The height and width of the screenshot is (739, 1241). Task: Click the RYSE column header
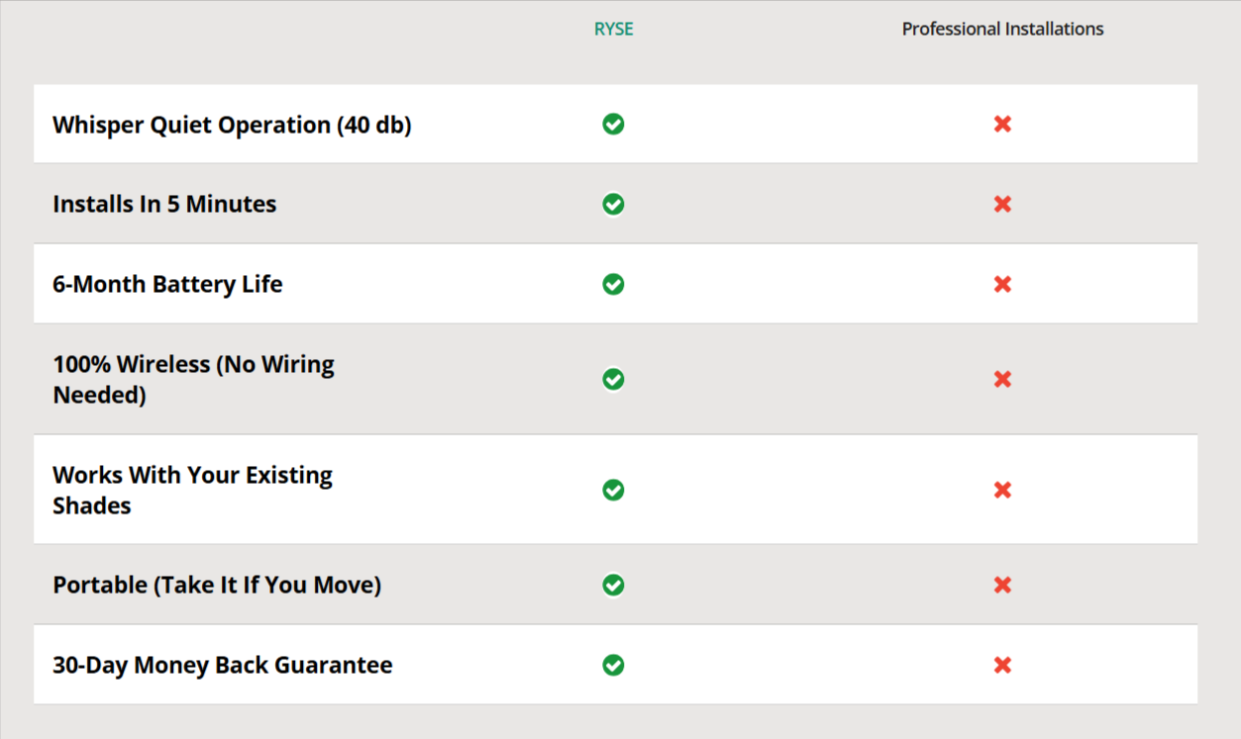point(613,29)
